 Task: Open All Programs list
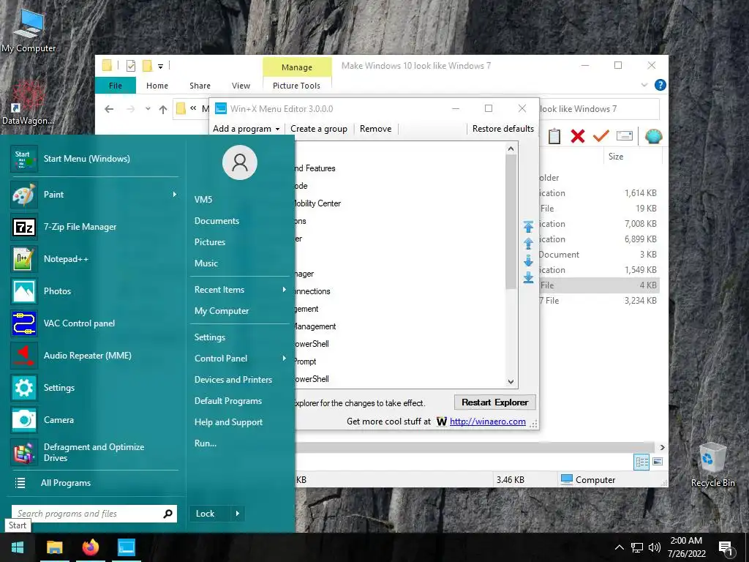click(x=94, y=483)
